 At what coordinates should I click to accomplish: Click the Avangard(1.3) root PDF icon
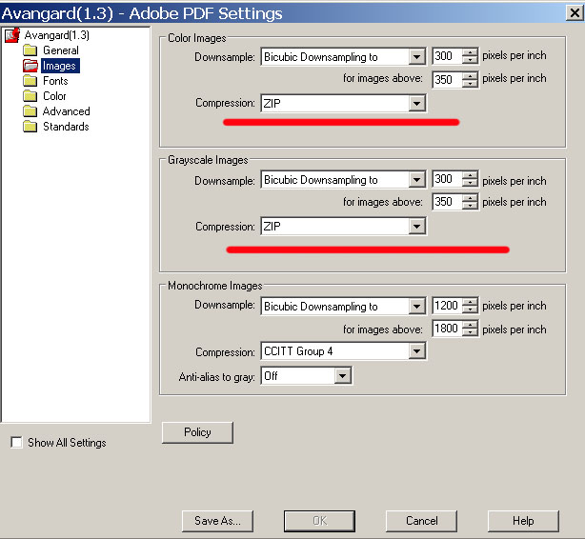(12, 35)
